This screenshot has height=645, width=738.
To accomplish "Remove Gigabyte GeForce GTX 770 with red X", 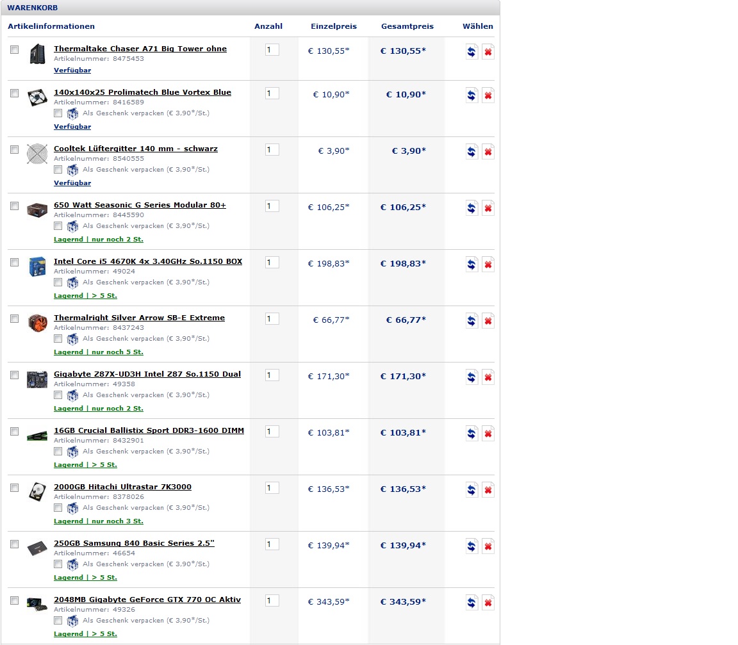I will 488,603.
